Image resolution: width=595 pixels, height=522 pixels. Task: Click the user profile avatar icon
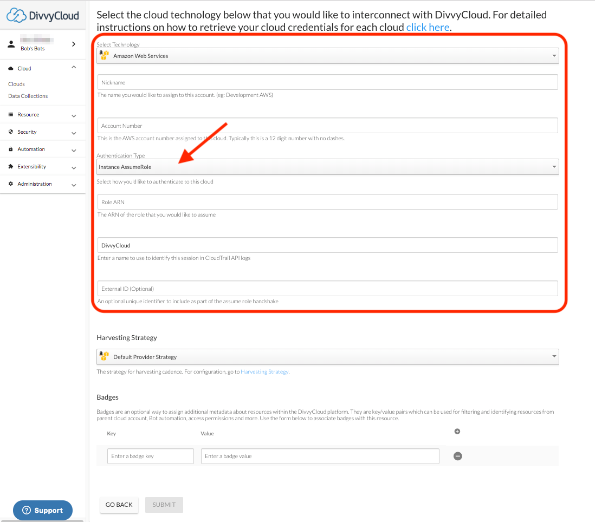tap(11, 44)
